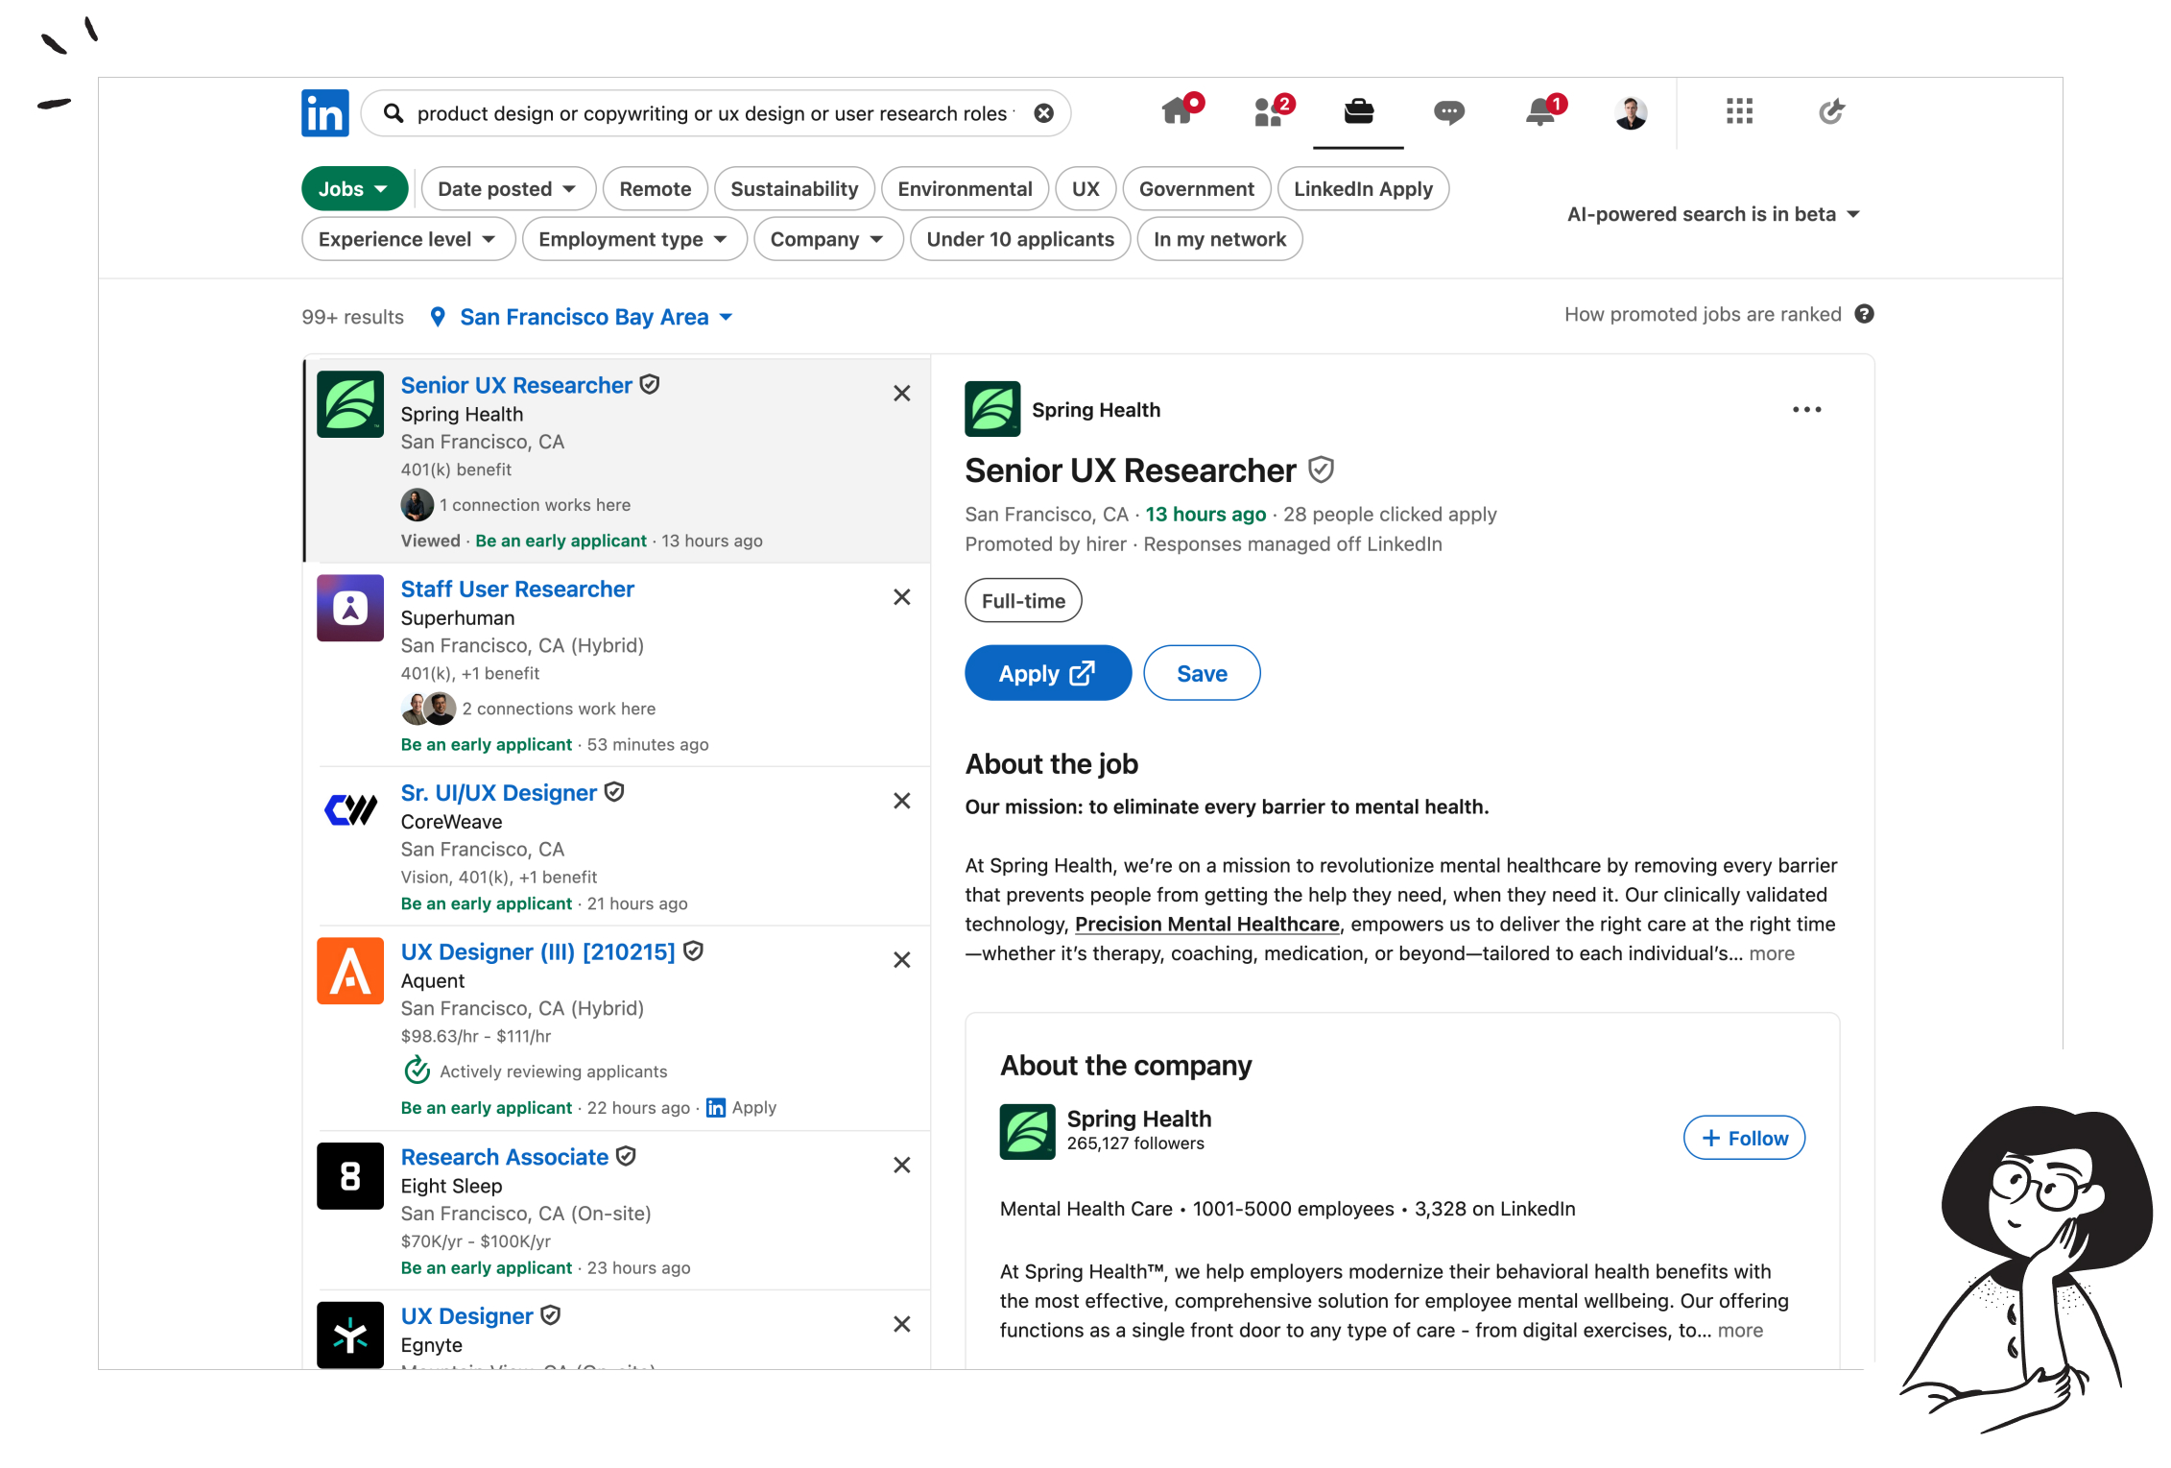Viewport: 2171px width, 1468px height.
Task: Click How promoted jobs are ranked
Action: [1703, 314]
